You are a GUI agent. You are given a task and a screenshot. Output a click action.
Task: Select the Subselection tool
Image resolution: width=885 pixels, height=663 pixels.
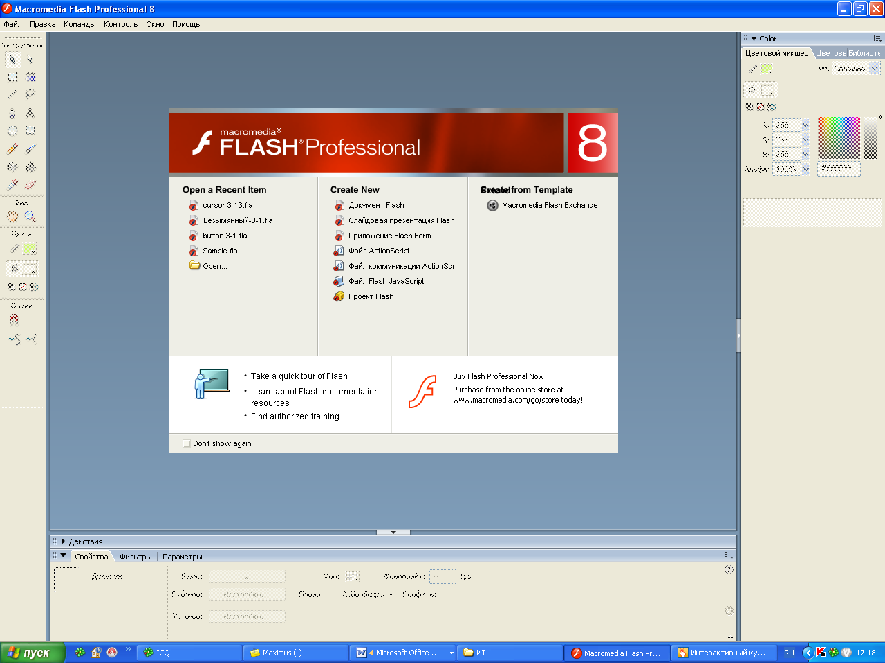pyautogui.click(x=30, y=59)
